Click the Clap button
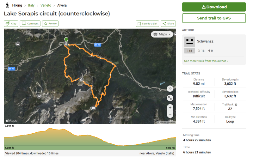253x157 pixels. point(11,24)
